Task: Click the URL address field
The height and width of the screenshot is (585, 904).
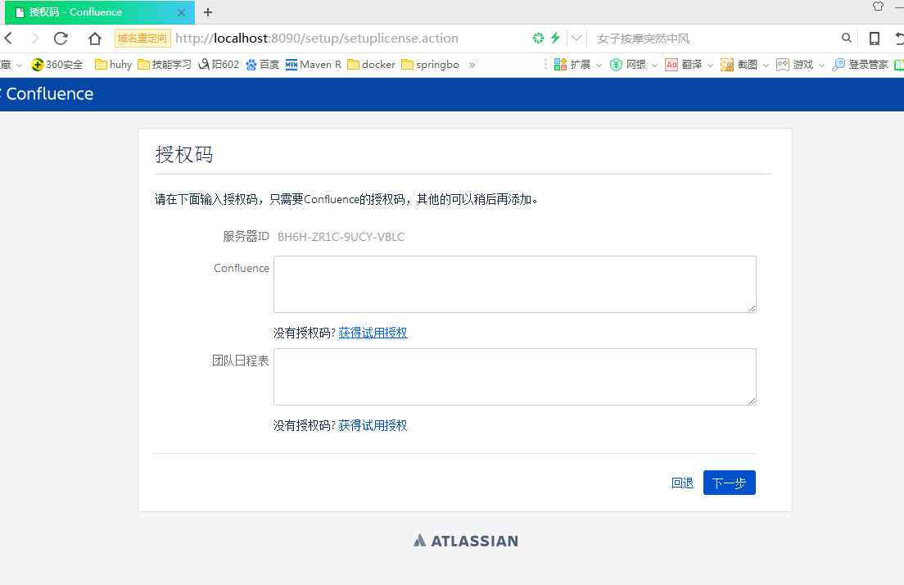Action: click(x=317, y=39)
